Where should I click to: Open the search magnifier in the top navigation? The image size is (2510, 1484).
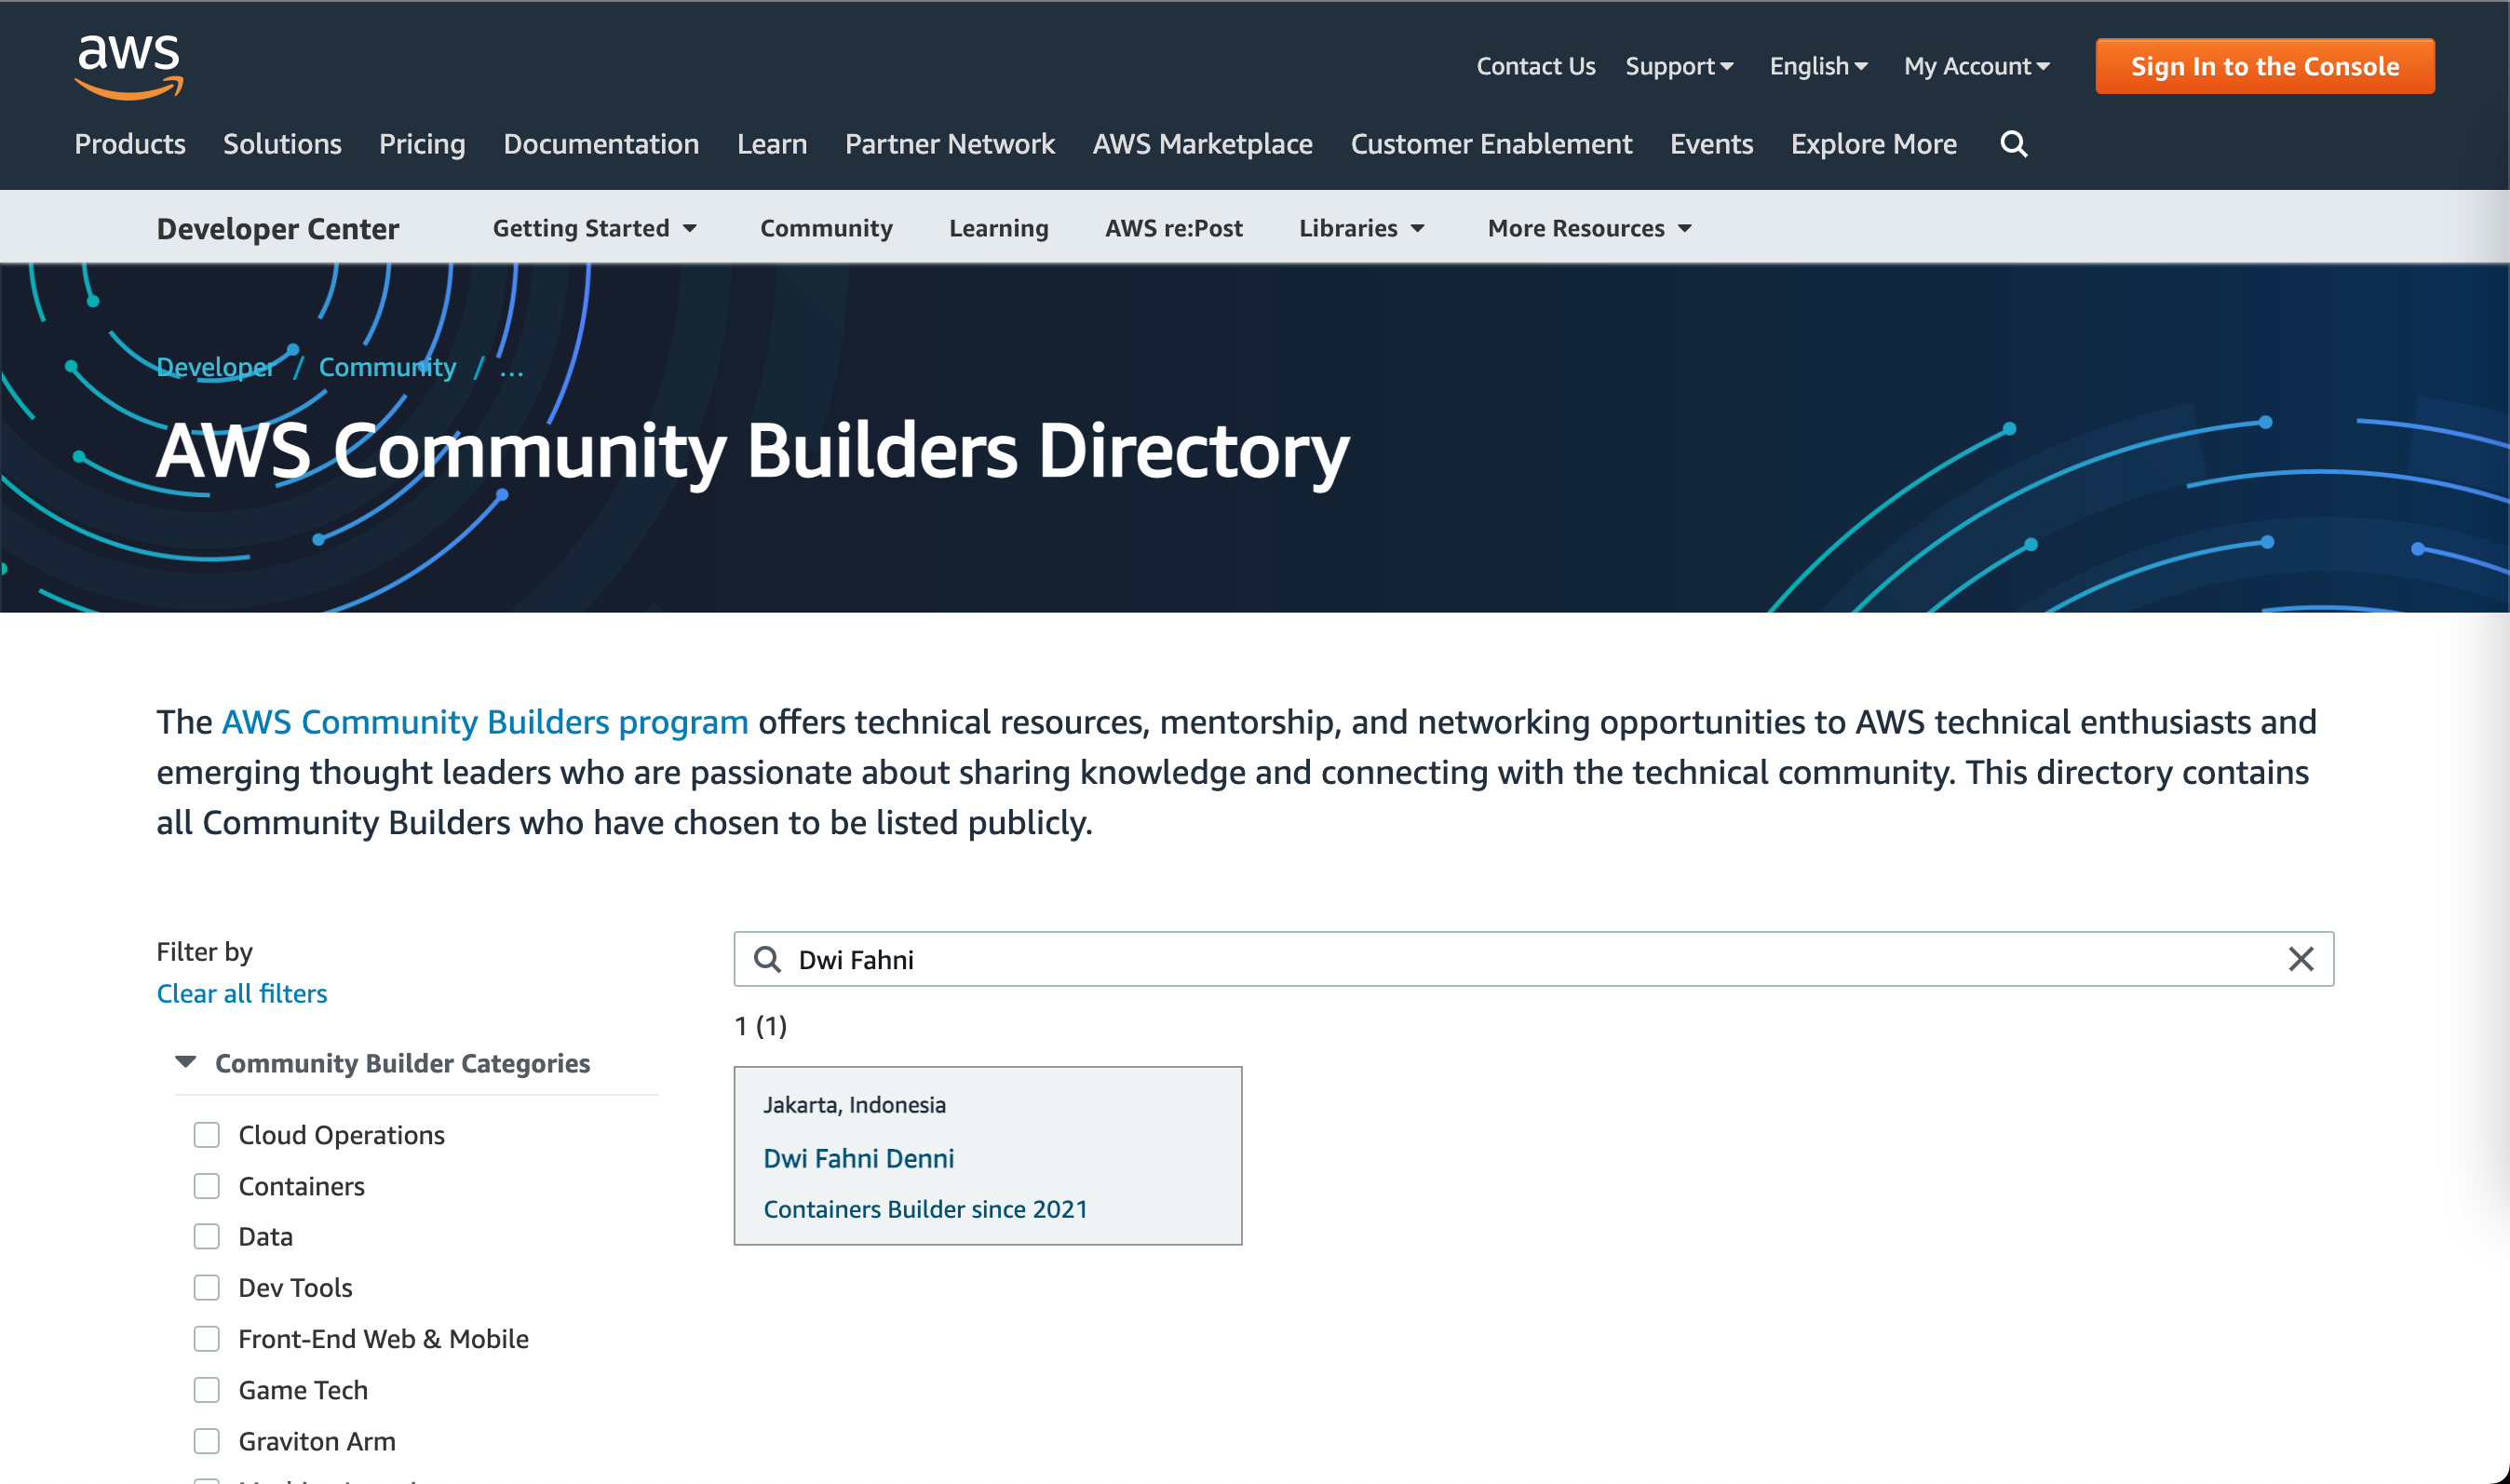(x=2013, y=144)
